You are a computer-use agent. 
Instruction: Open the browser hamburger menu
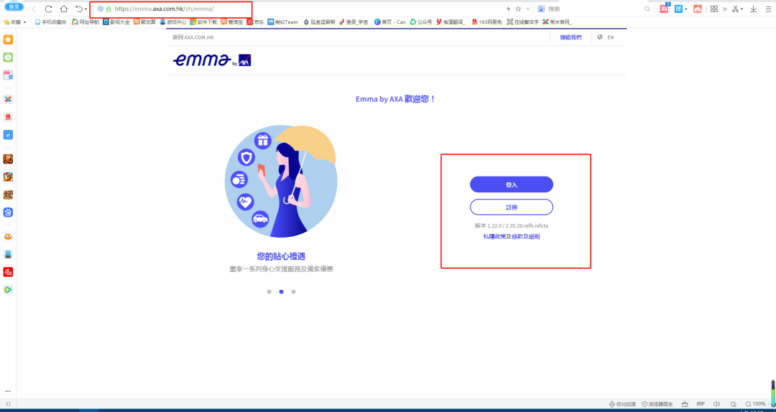tap(768, 9)
